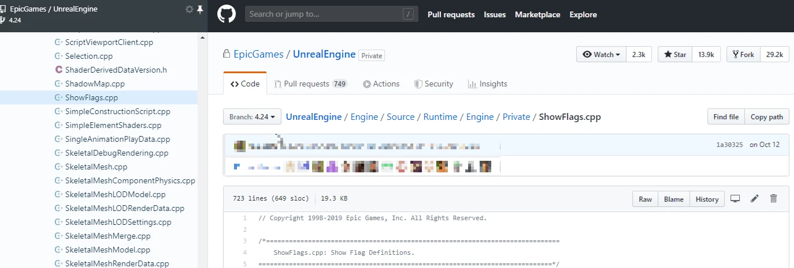794x268 pixels.
Task: Go to the GitHub home logo
Action: coord(227,14)
